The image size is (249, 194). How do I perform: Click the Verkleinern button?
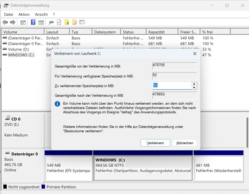click(x=155, y=143)
